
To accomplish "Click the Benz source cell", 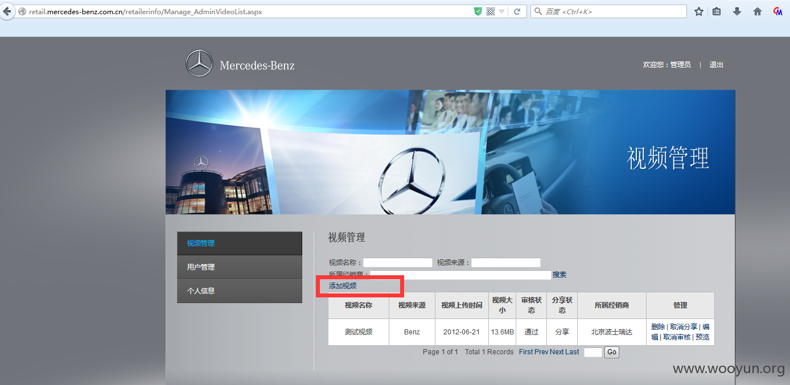I will tap(412, 332).
